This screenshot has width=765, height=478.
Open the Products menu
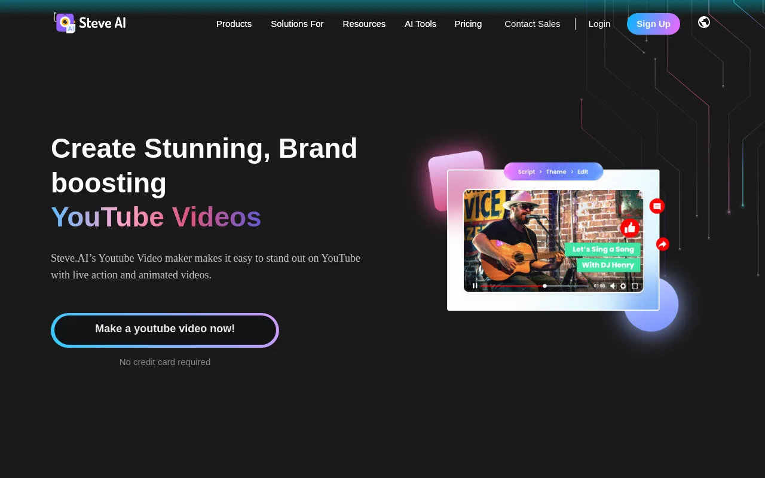point(234,24)
